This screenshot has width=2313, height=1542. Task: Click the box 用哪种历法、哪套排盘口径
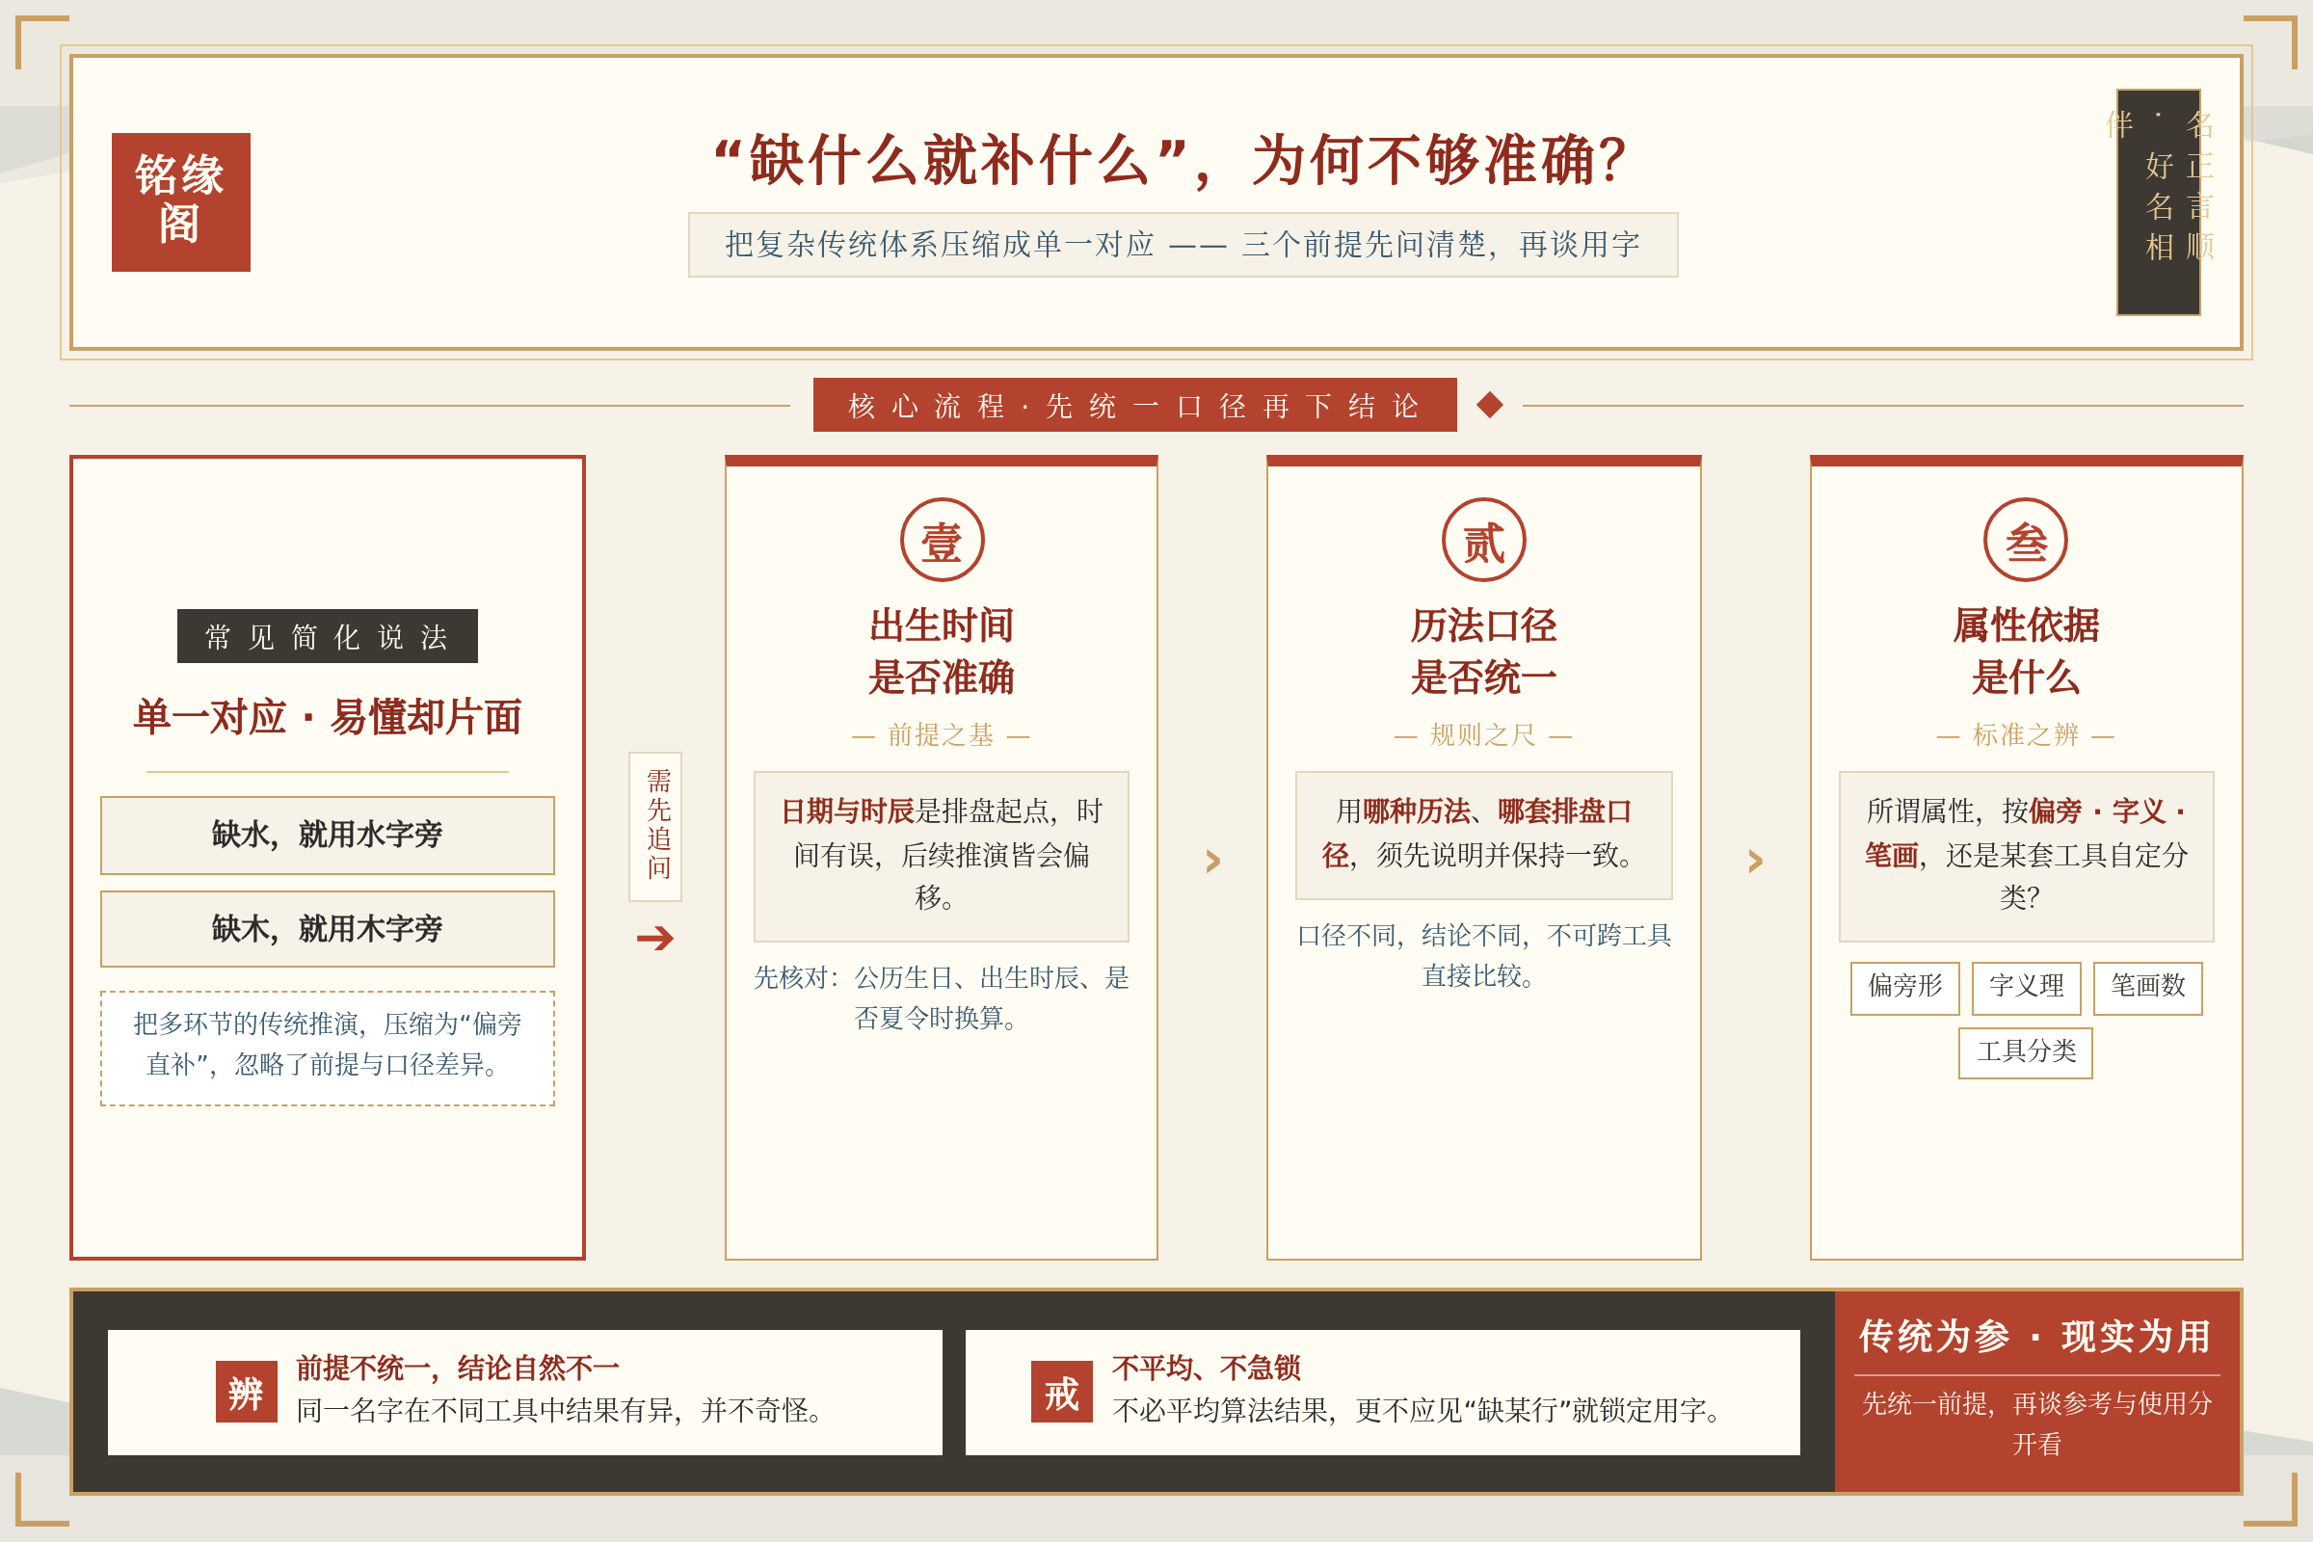pyautogui.click(x=1484, y=835)
